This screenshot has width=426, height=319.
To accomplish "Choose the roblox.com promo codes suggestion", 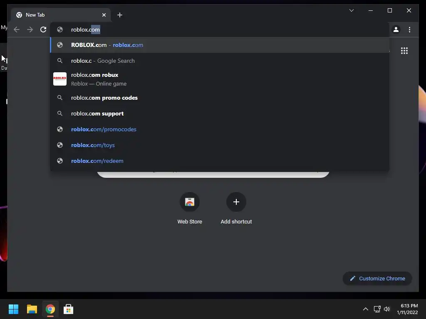I will point(220,98).
